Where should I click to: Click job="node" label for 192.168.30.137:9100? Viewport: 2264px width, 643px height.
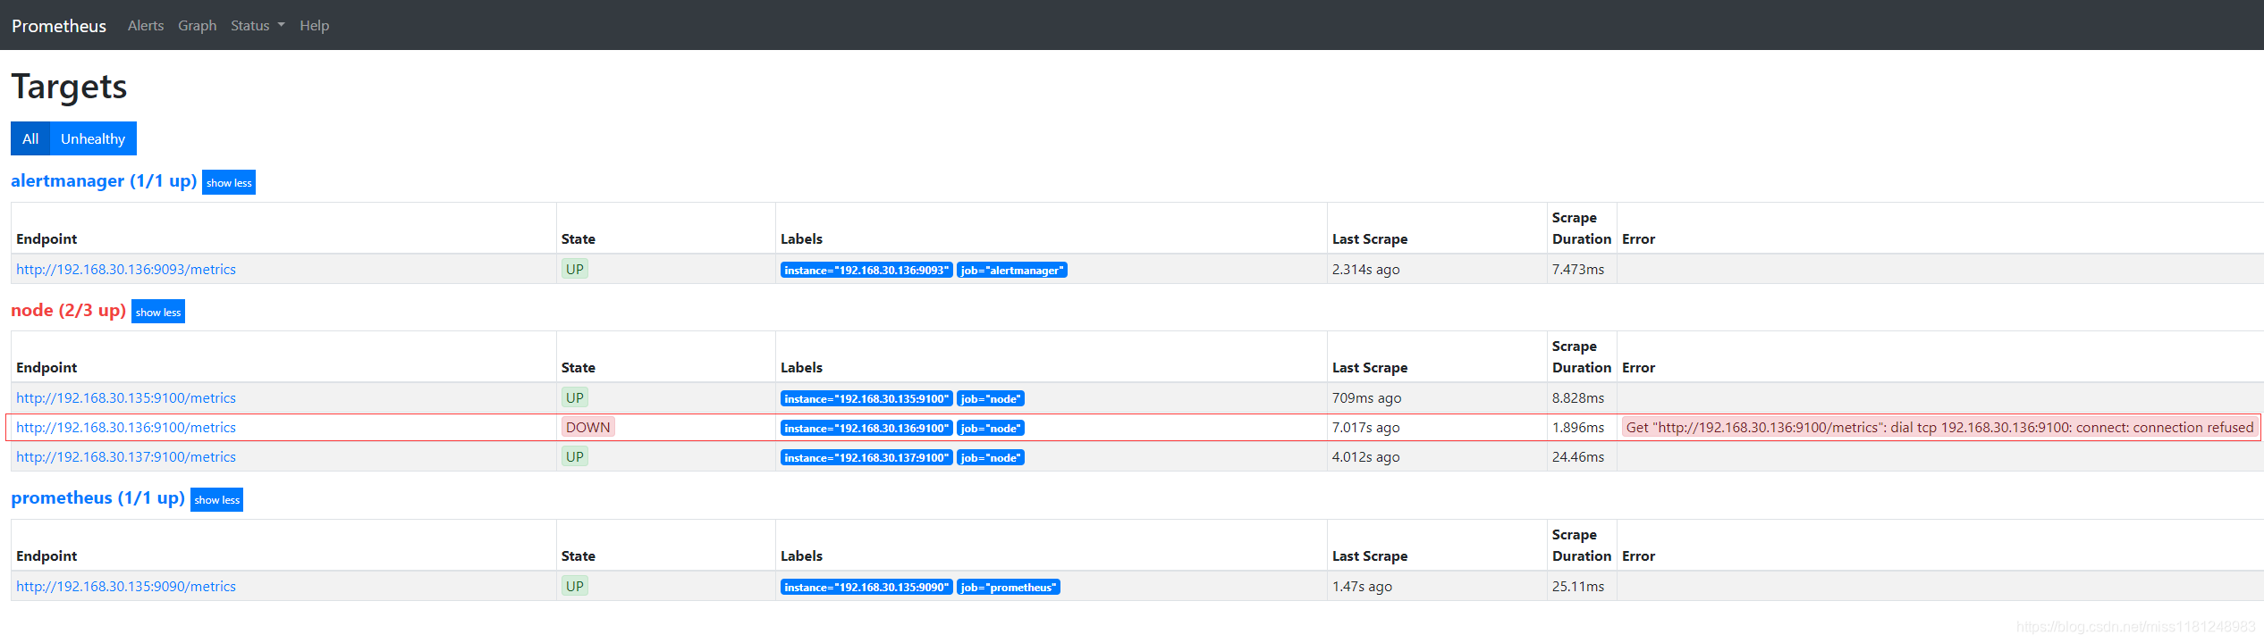(x=991, y=458)
